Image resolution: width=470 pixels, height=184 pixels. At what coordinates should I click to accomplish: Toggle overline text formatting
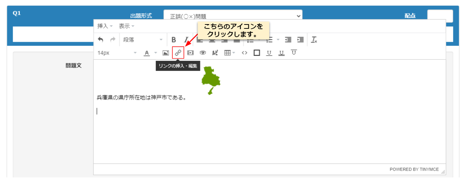[294, 53]
